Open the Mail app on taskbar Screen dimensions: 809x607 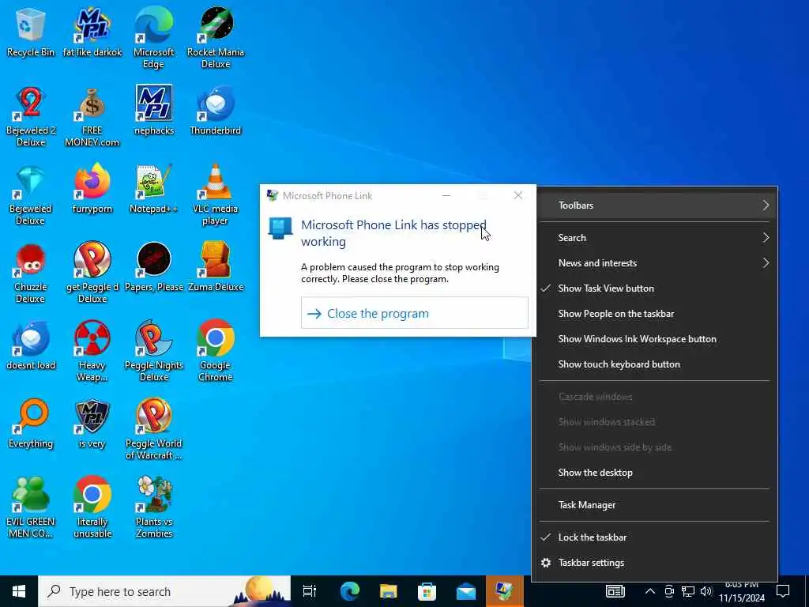point(466,591)
